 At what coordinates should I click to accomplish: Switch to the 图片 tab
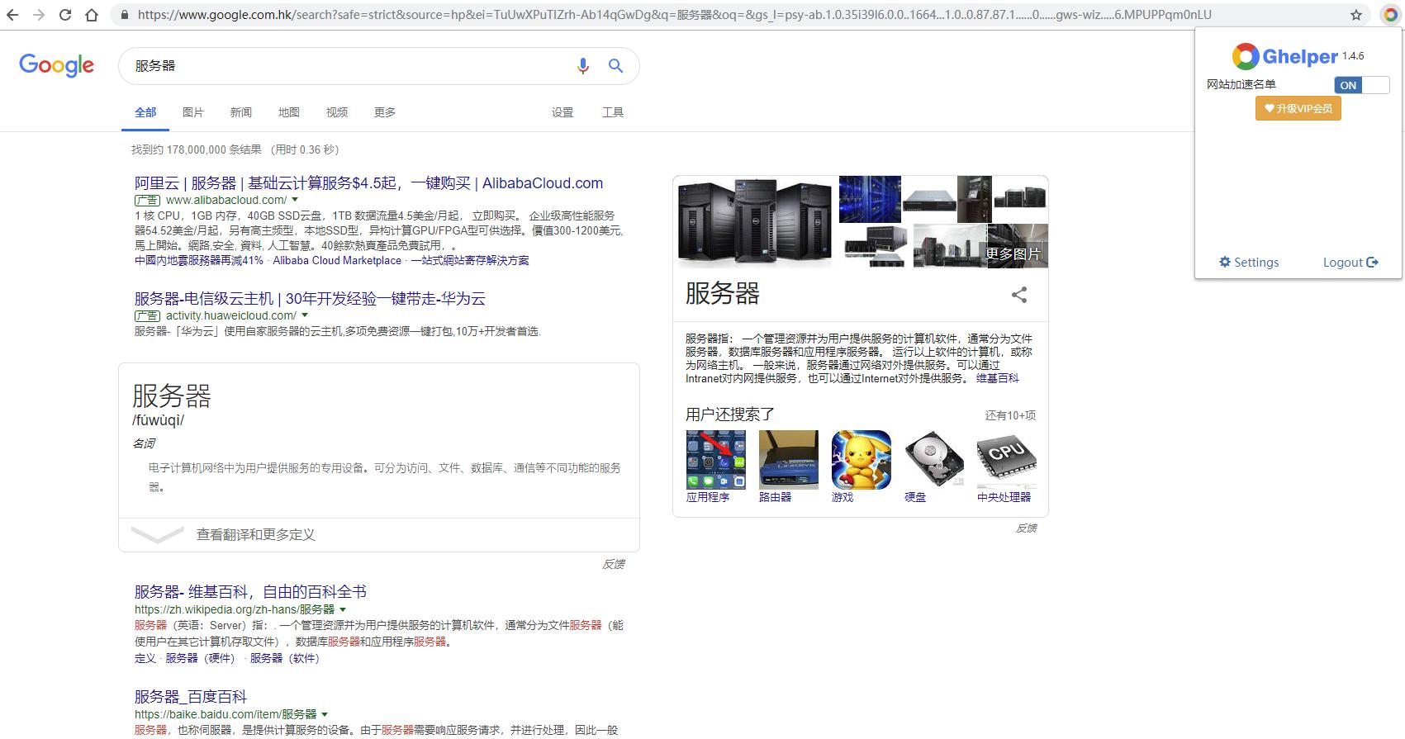(x=193, y=112)
